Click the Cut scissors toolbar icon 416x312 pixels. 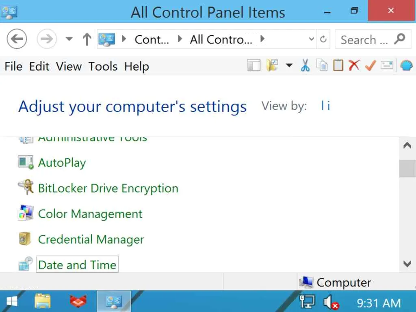click(305, 65)
